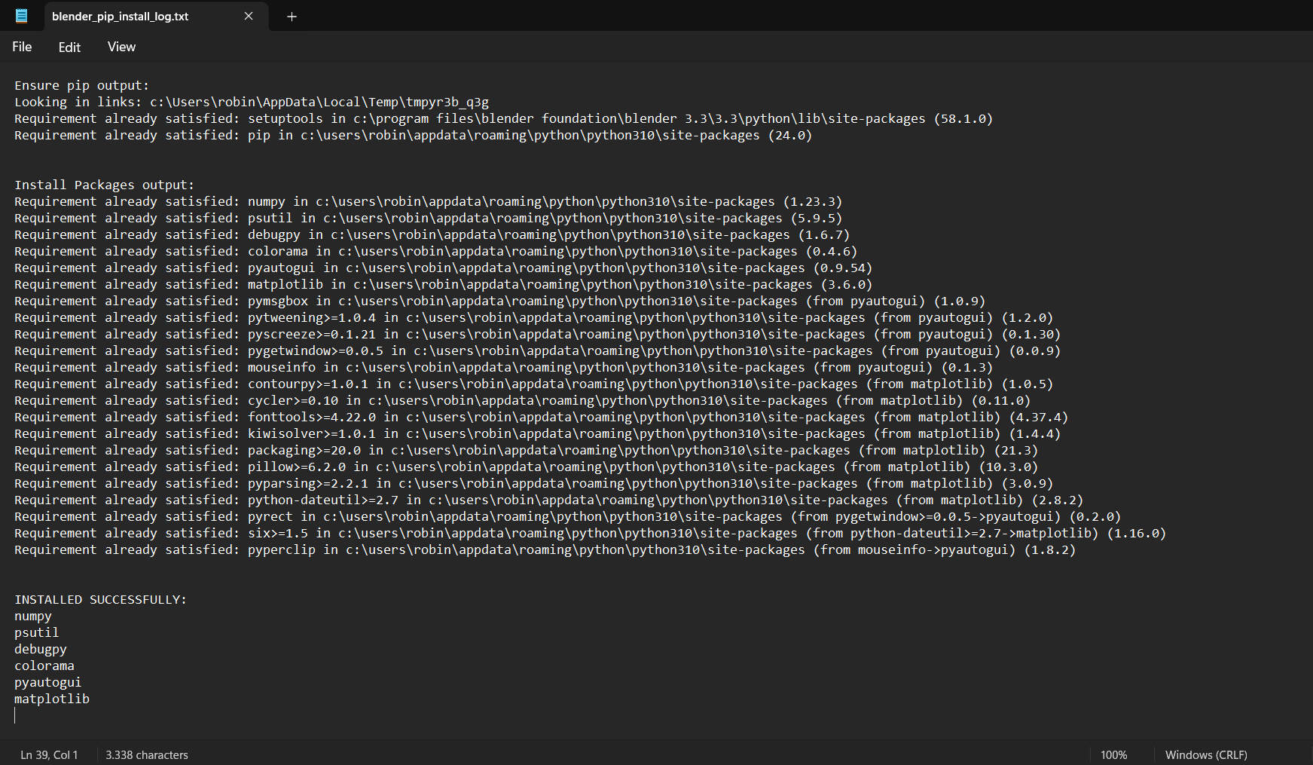
Task: Click 'numpy' in the installed list
Action: pos(33,616)
